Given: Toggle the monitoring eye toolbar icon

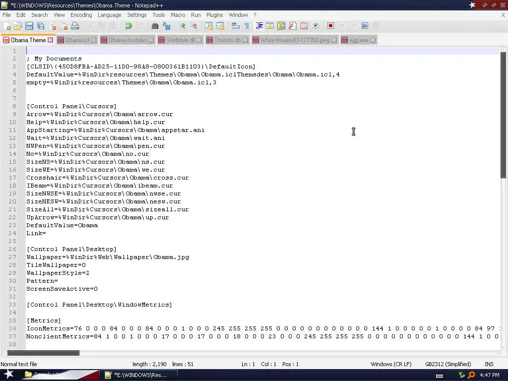Looking at the screenshot, I should coord(316,26).
